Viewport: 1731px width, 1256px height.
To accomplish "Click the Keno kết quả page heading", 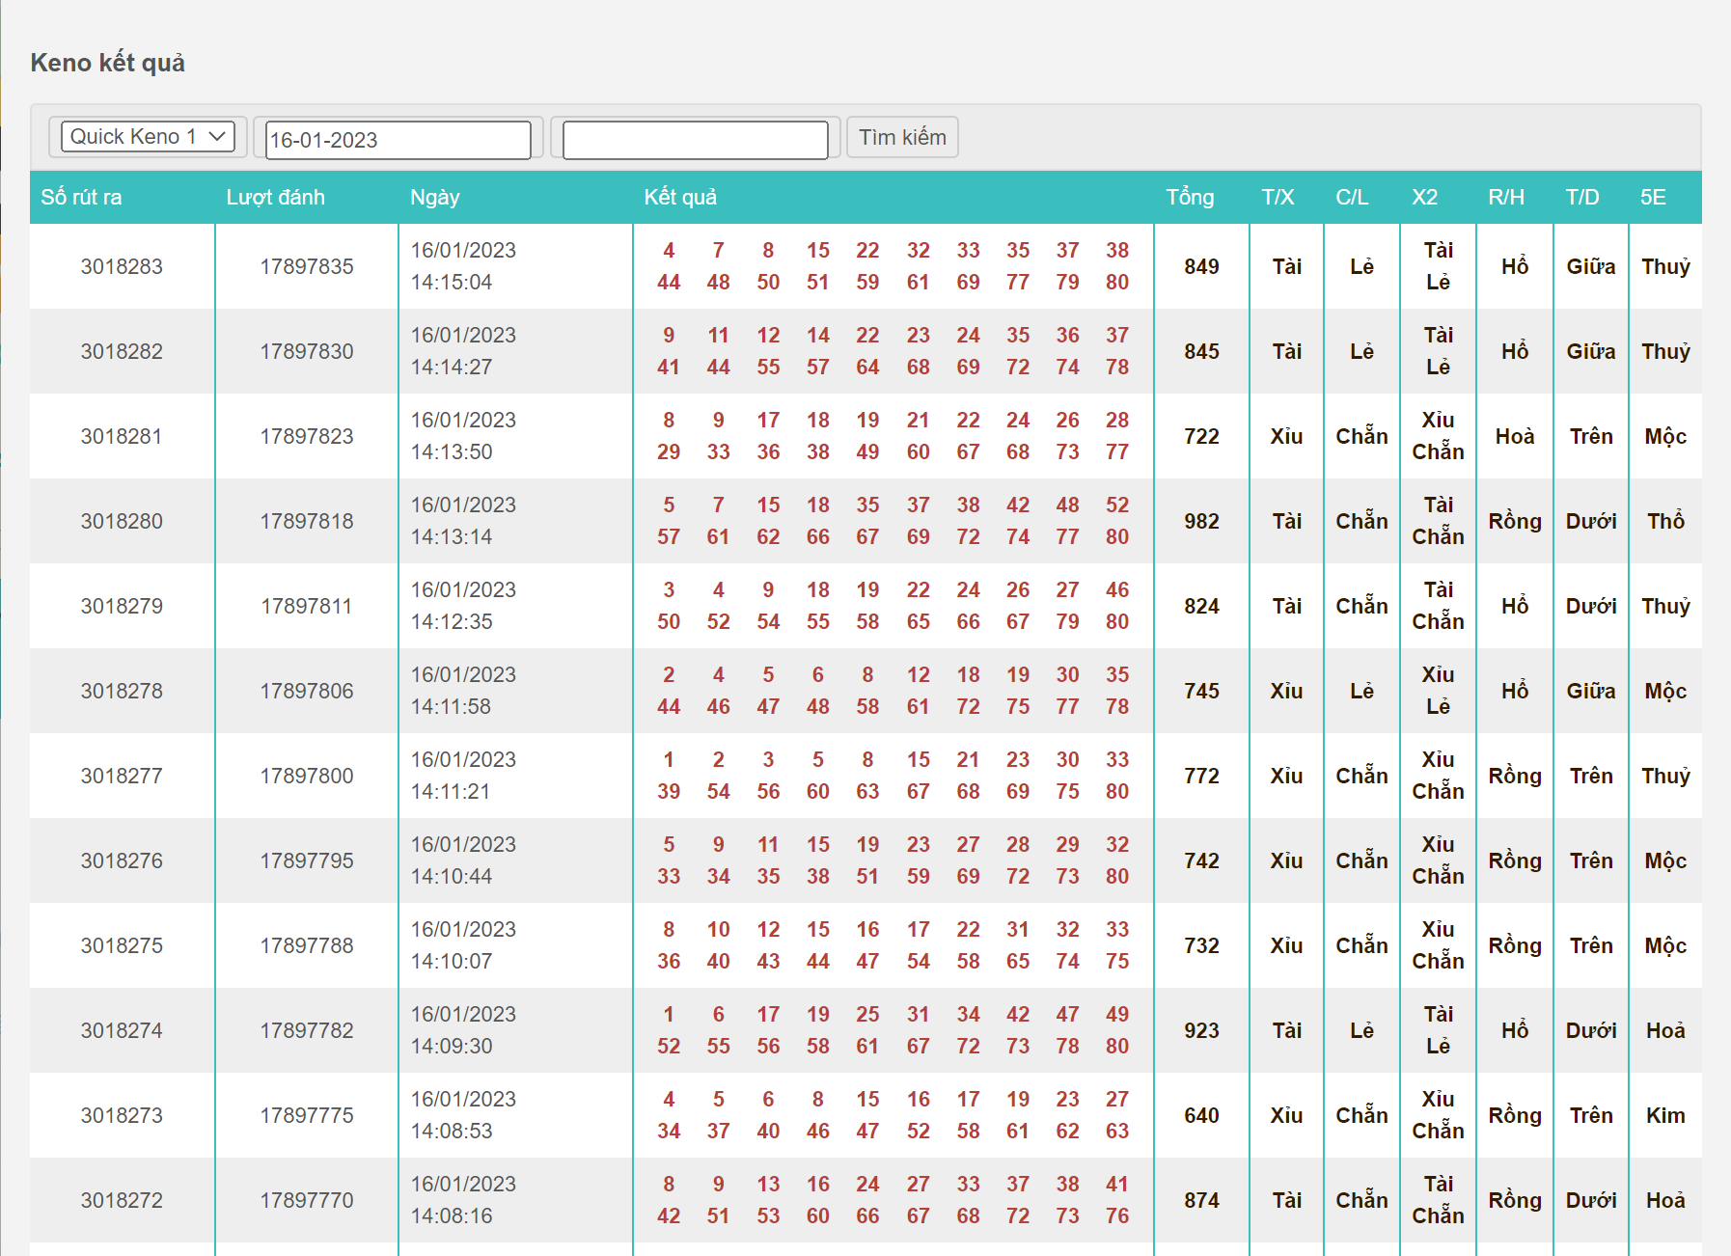I will [x=108, y=63].
